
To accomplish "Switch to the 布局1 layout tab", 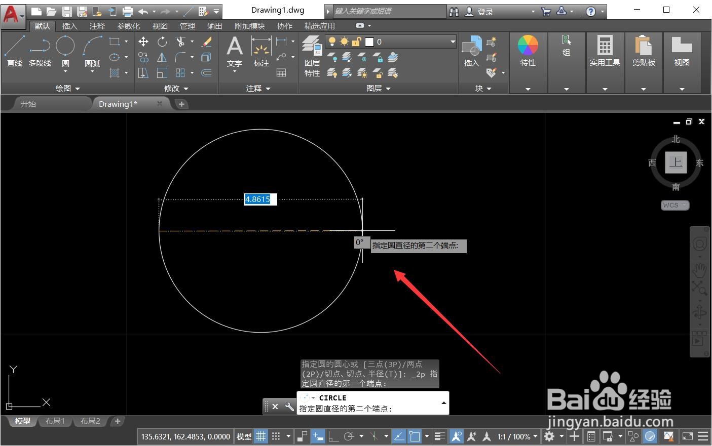I will [x=55, y=421].
